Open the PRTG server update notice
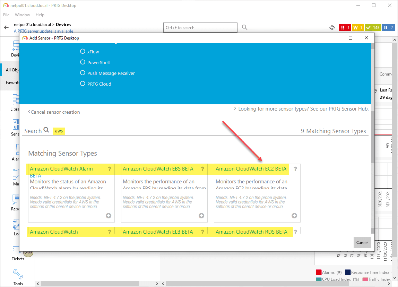The image size is (398, 287). click(x=43, y=31)
